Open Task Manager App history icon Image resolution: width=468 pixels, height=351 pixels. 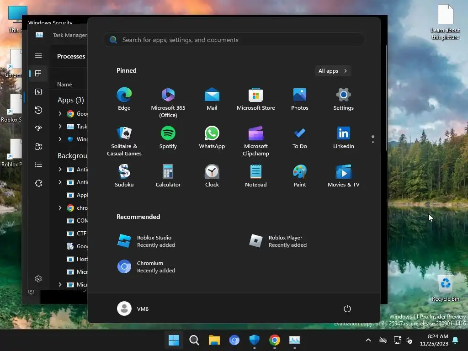[x=38, y=110]
